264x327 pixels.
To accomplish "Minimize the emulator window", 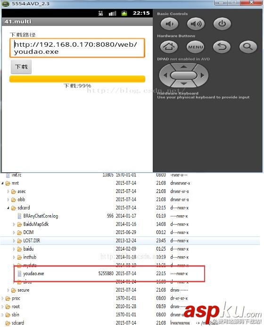I will click(x=221, y=2).
